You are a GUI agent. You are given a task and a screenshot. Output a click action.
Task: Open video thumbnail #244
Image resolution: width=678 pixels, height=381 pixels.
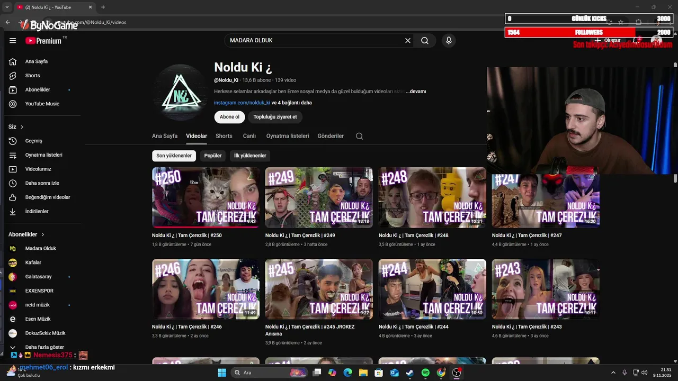coord(432,289)
